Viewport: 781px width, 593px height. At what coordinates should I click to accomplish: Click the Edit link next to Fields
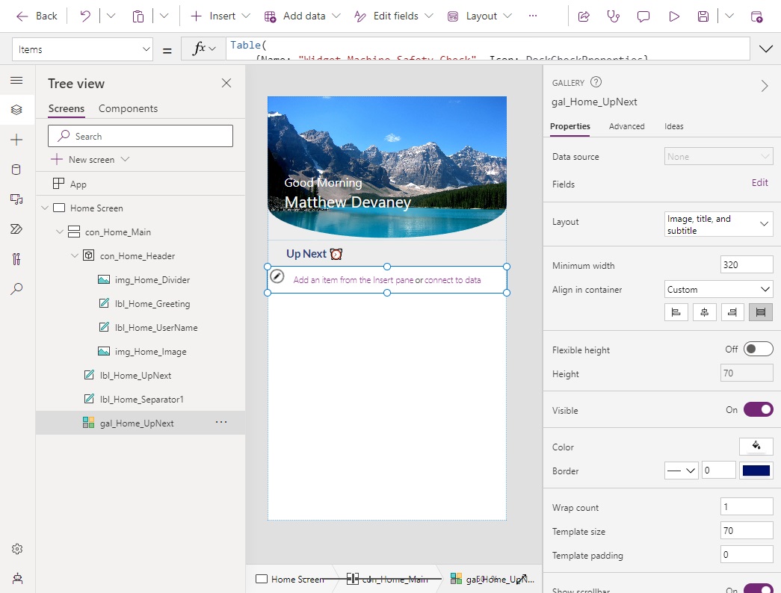tap(759, 182)
